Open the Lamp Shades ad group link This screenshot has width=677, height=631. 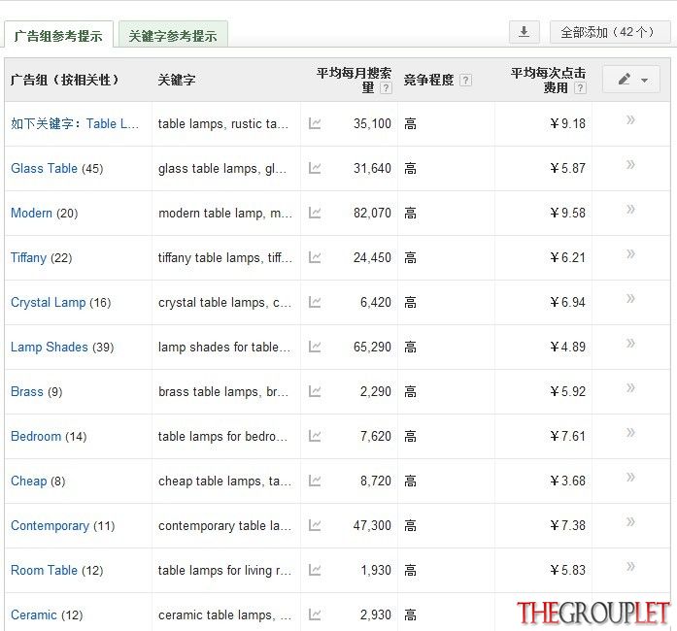pyautogui.click(x=50, y=347)
